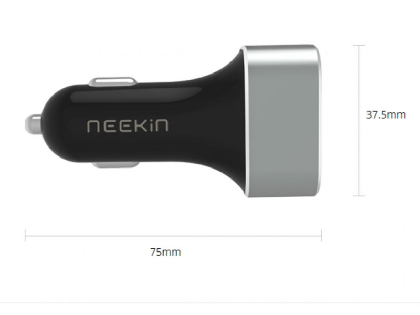Click the white rim between body and silver head
Viewport: 420px width, 315px height.
click(x=245, y=121)
